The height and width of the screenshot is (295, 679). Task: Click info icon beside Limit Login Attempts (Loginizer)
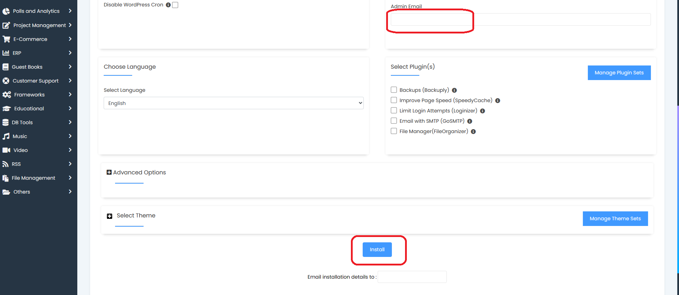pyautogui.click(x=482, y=111)
